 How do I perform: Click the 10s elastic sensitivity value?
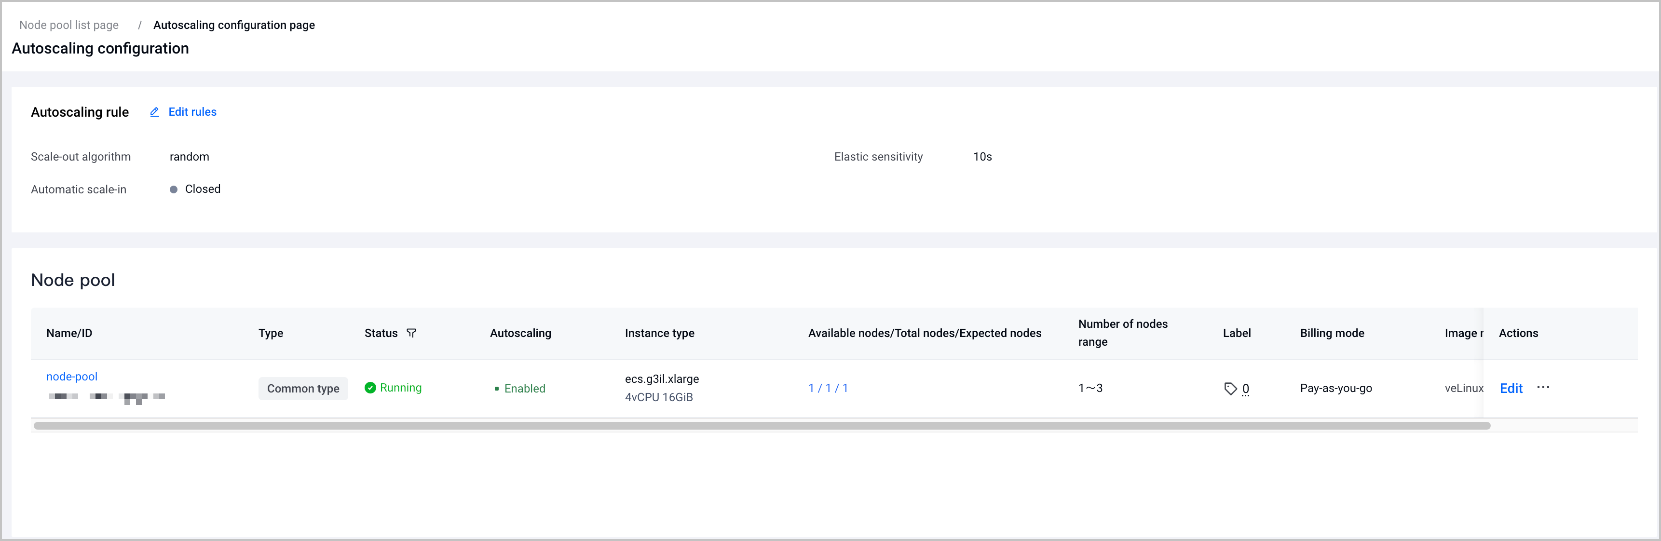[x=983, y=157]
